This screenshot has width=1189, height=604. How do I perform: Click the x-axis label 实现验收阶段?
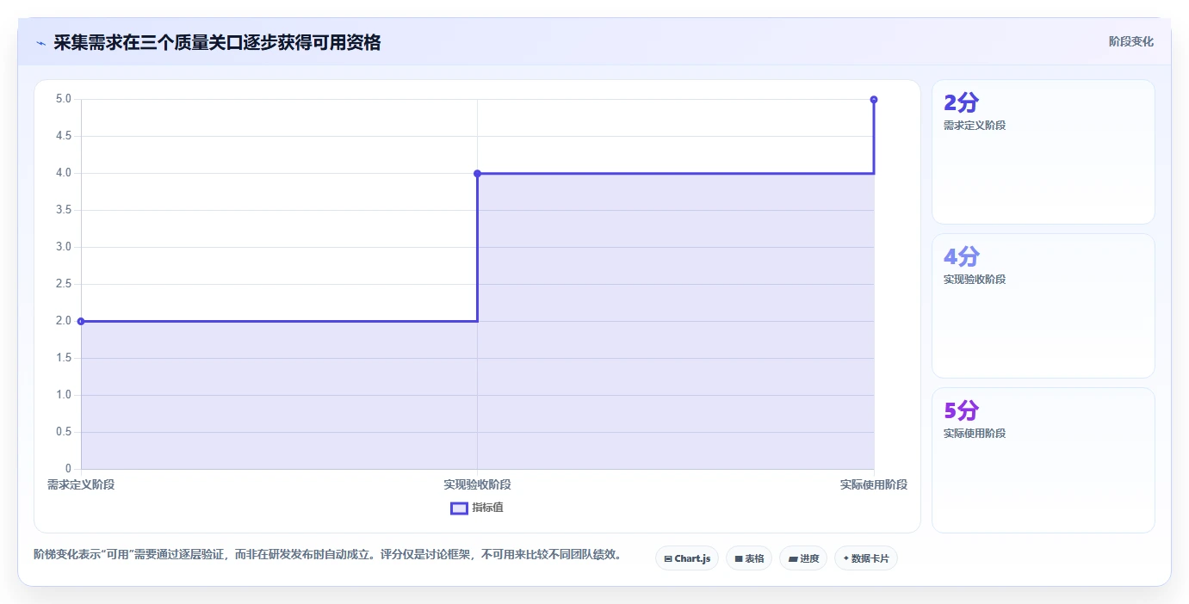(478, 484)
